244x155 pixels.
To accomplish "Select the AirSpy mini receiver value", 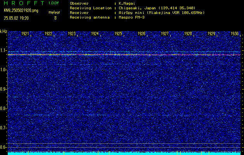I will coord(161,13).
